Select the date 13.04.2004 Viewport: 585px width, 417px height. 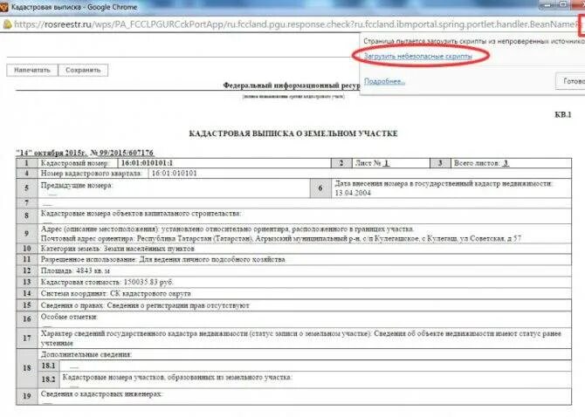pos(353,193)
